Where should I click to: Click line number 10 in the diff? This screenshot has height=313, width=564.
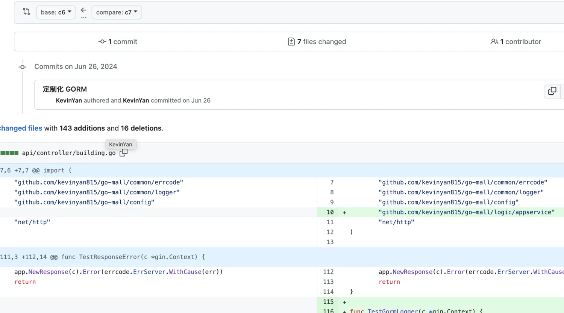coord(330,212)
